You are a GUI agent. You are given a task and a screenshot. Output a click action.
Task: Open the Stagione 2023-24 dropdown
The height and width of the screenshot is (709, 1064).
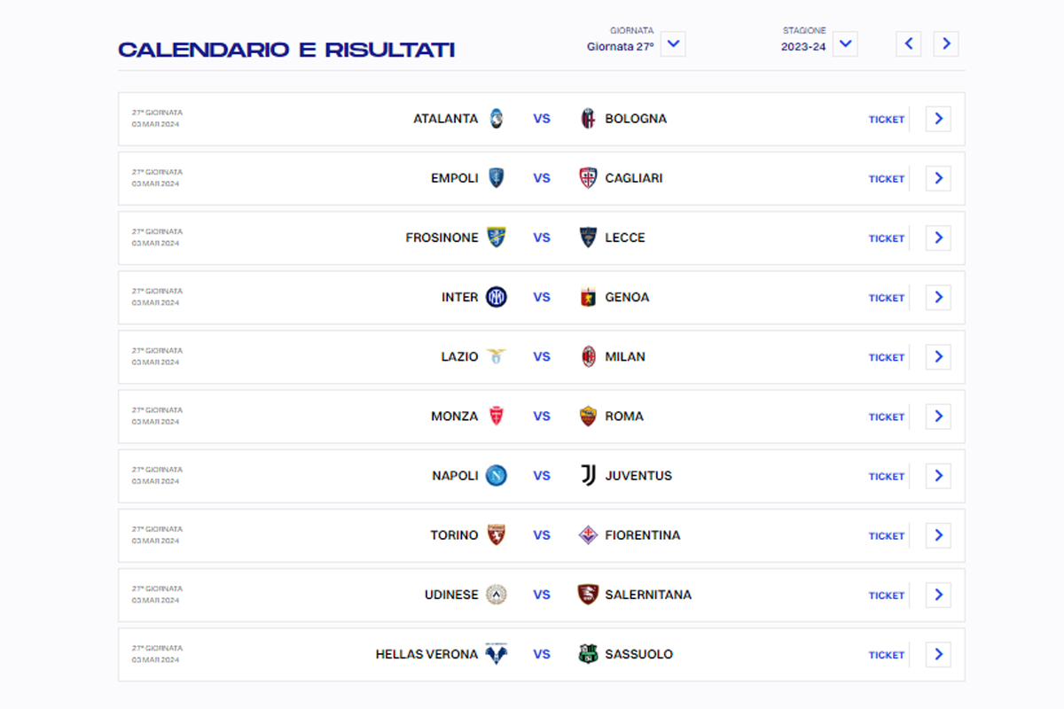click(x=845, y=43)
